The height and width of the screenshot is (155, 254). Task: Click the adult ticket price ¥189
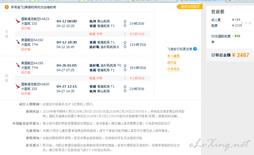[236, 20]
